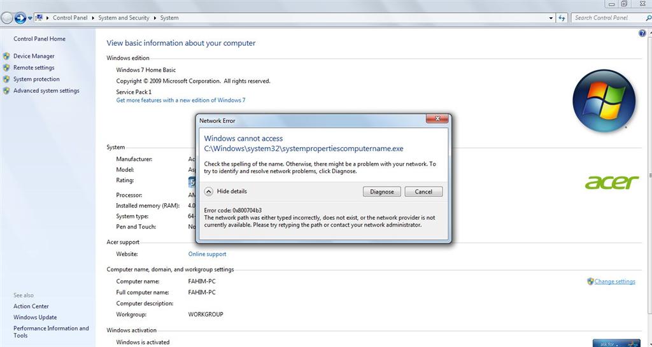Screen dimensions: 652x347
Task: Click Get more features with new edition link
Action: (x=180, y=100)
